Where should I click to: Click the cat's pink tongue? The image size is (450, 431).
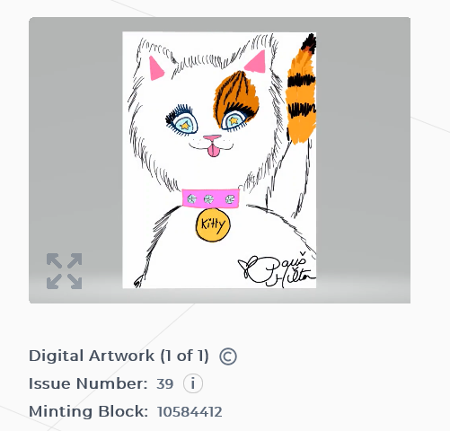[213, 151]
